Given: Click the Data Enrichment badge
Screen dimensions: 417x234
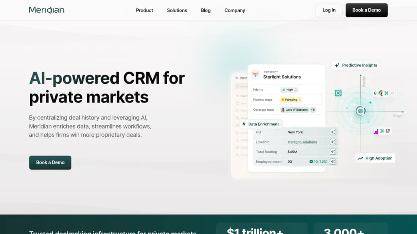Looking at the screenshot, I should point(261,124).
